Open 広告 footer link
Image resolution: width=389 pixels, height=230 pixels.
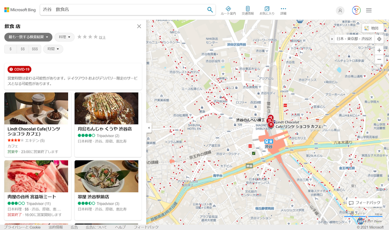74,227
